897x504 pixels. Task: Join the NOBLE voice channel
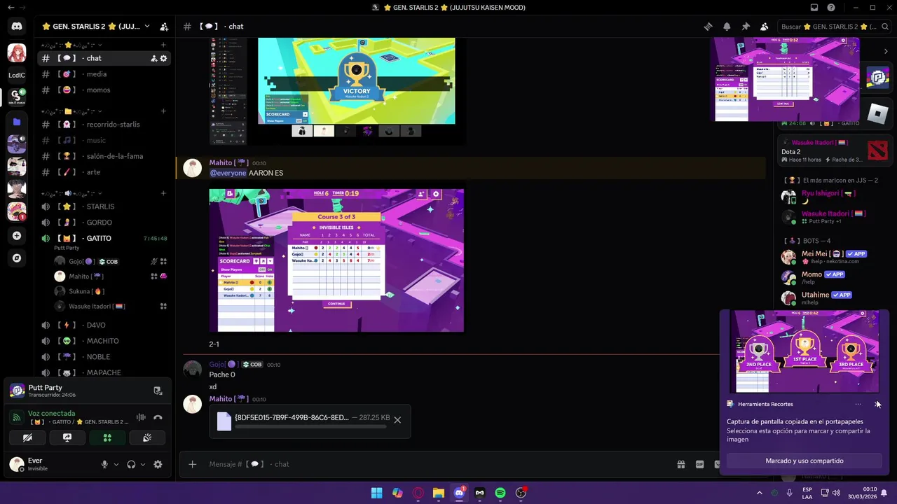[x=103, y=357]
